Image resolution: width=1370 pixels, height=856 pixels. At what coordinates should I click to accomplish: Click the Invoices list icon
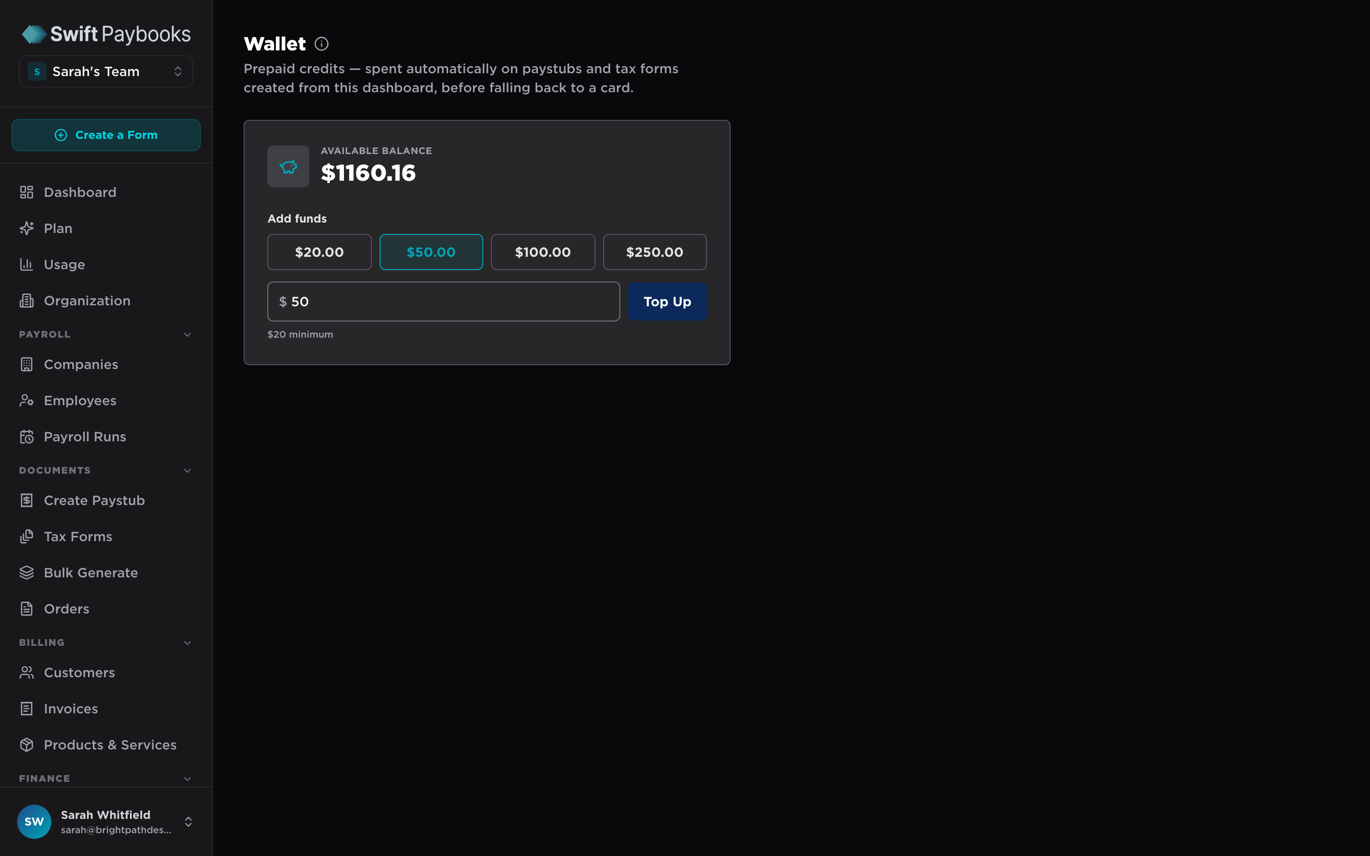pos(27,709)
